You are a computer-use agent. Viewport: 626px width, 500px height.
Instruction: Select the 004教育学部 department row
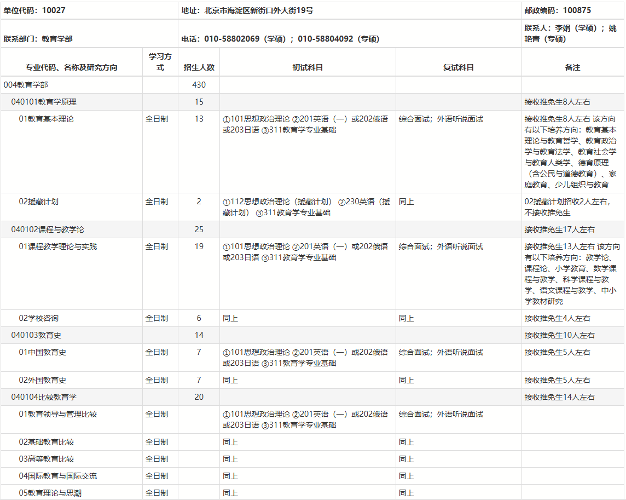(x=29, y=85)
